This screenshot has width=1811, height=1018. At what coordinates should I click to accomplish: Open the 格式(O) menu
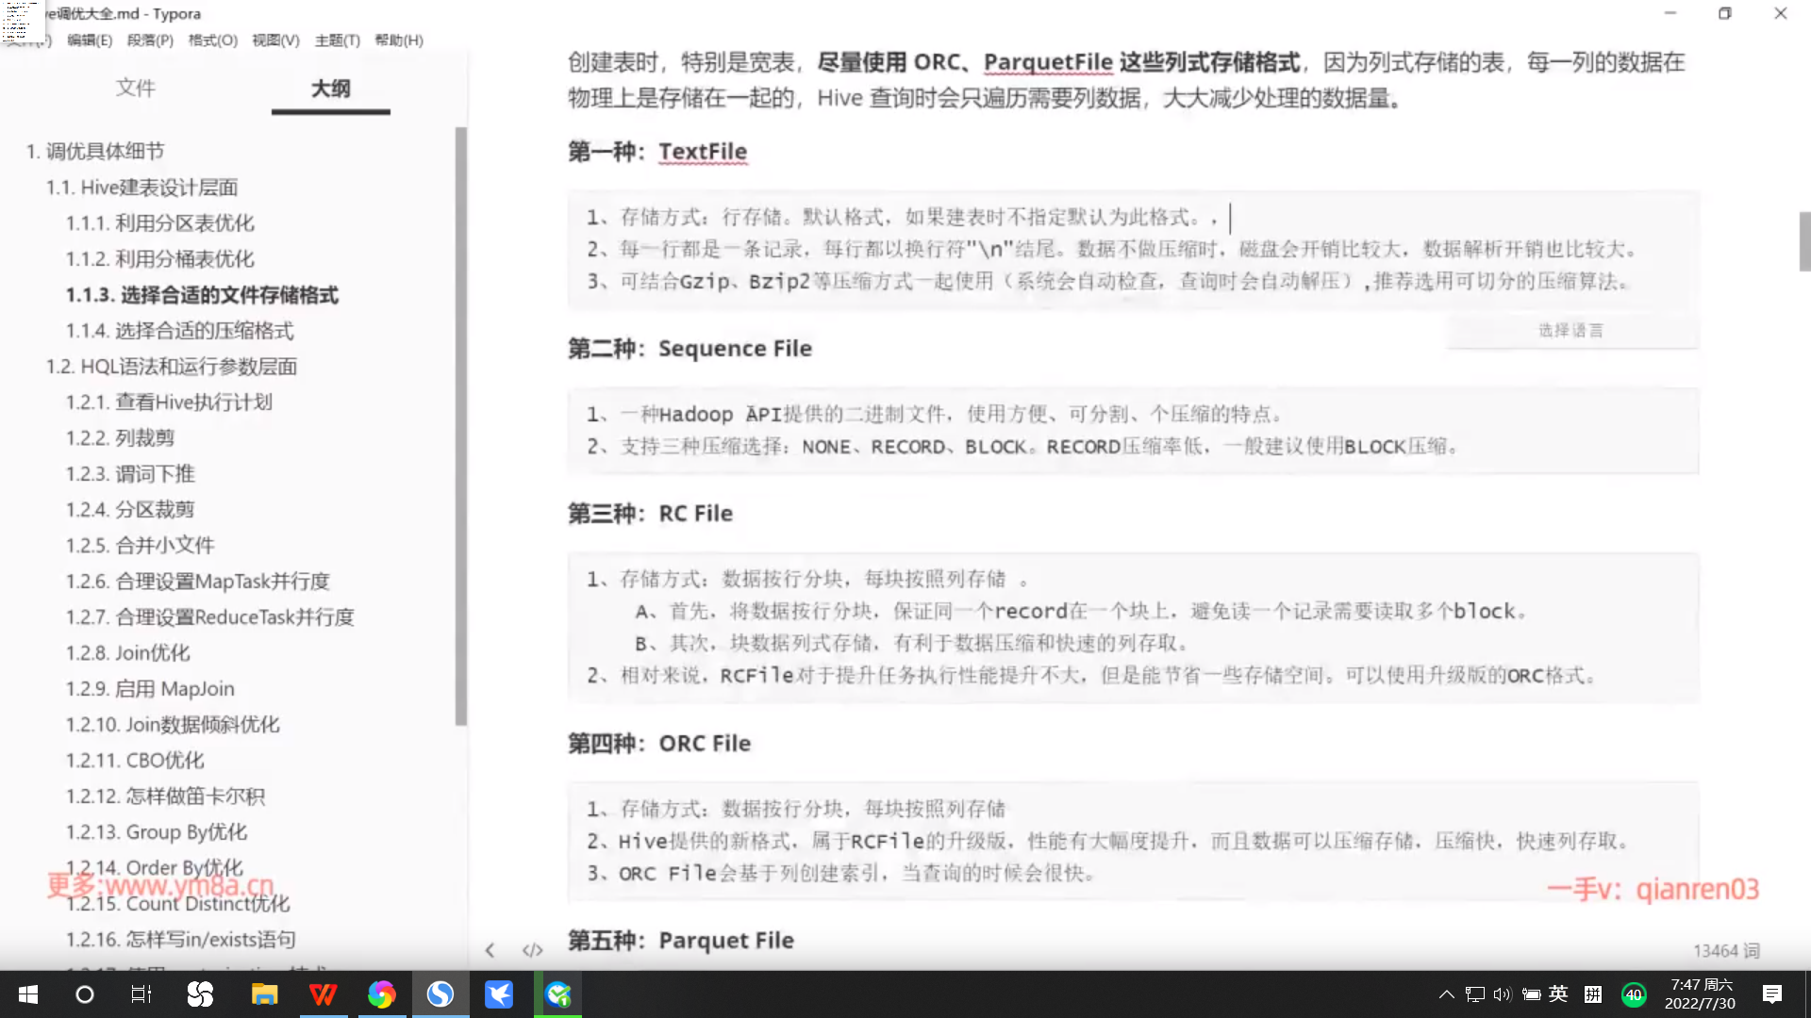click(x=212, y=41)
